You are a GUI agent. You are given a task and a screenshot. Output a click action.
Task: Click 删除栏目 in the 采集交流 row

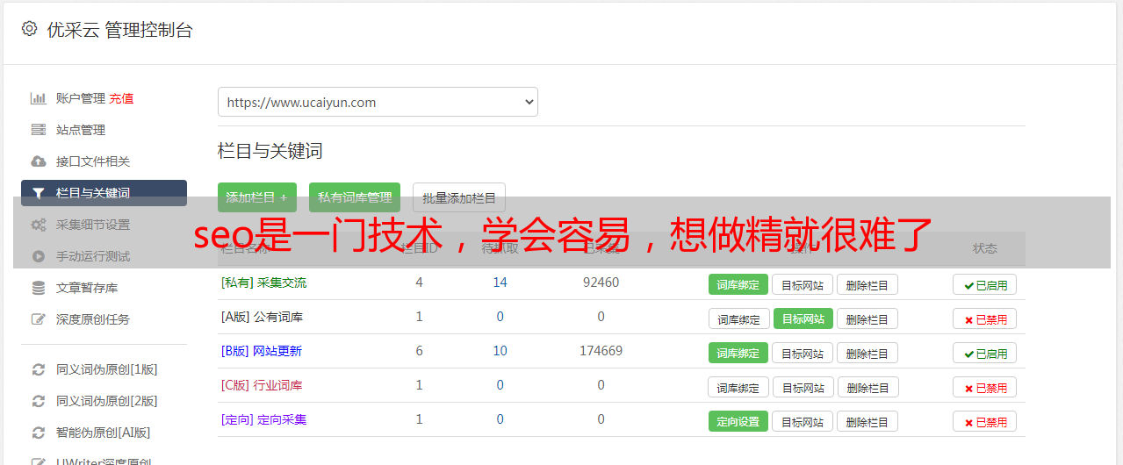click(867, 284)
